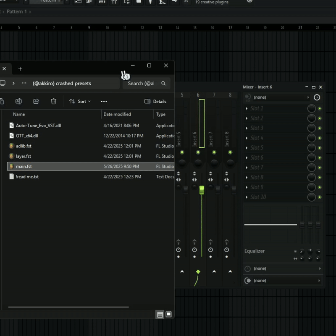Switch to details list view icon
The height and width of the screenshot is (336, 336).
pyautogui.click(x=160, y=314)
